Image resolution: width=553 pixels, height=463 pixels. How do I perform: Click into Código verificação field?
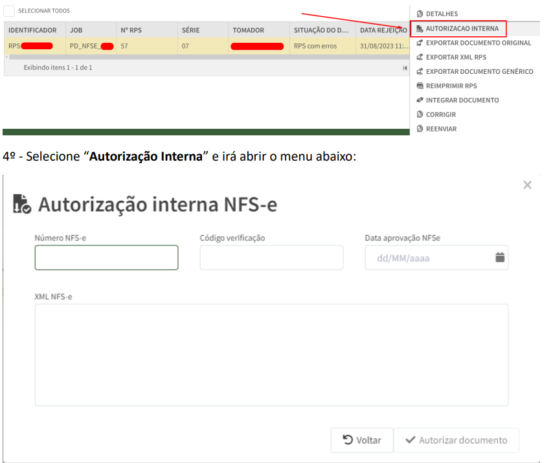(x=271, y=258)
